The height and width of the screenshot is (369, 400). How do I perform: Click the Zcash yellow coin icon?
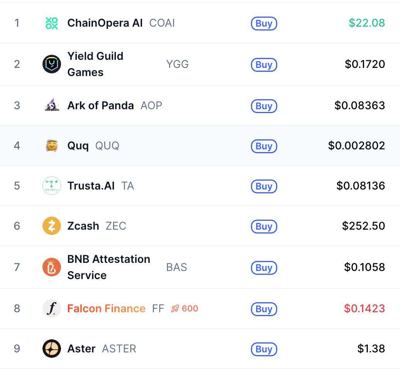[51, 226]
